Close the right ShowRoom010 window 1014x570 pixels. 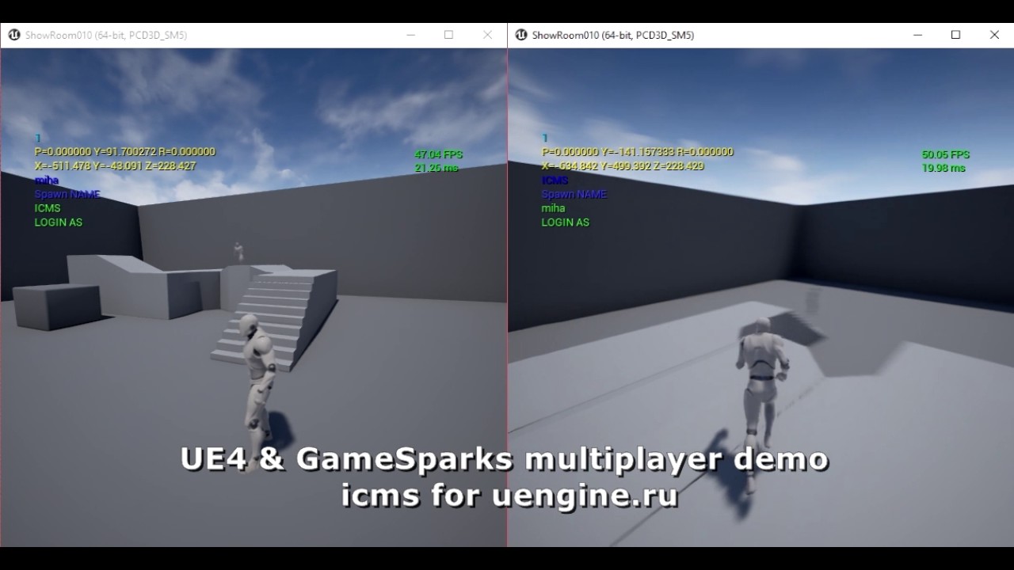point(994,35)
